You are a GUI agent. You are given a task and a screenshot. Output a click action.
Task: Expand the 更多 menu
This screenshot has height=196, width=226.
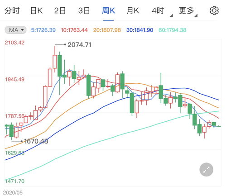188,11
